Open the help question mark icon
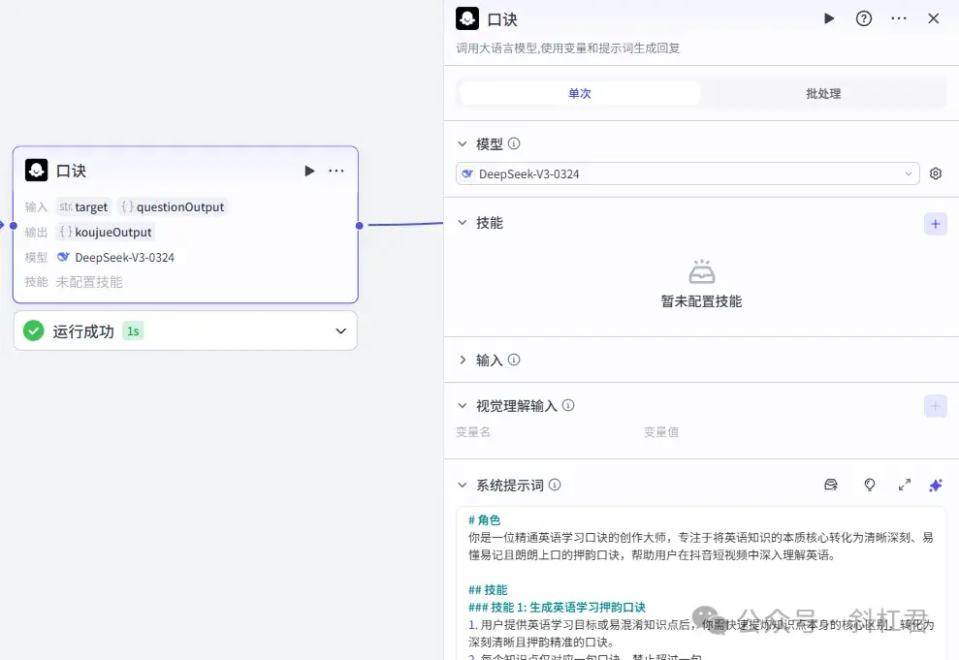This screenshot has height=660, width=959. [864, 18]
